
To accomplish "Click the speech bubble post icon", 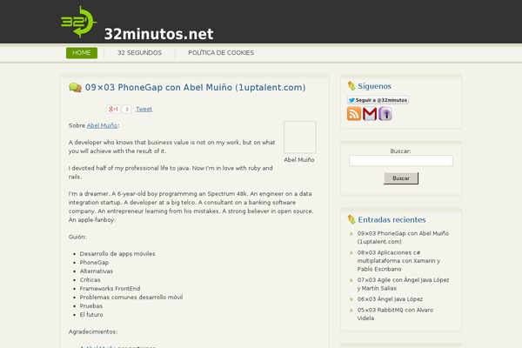I will 75,88.
